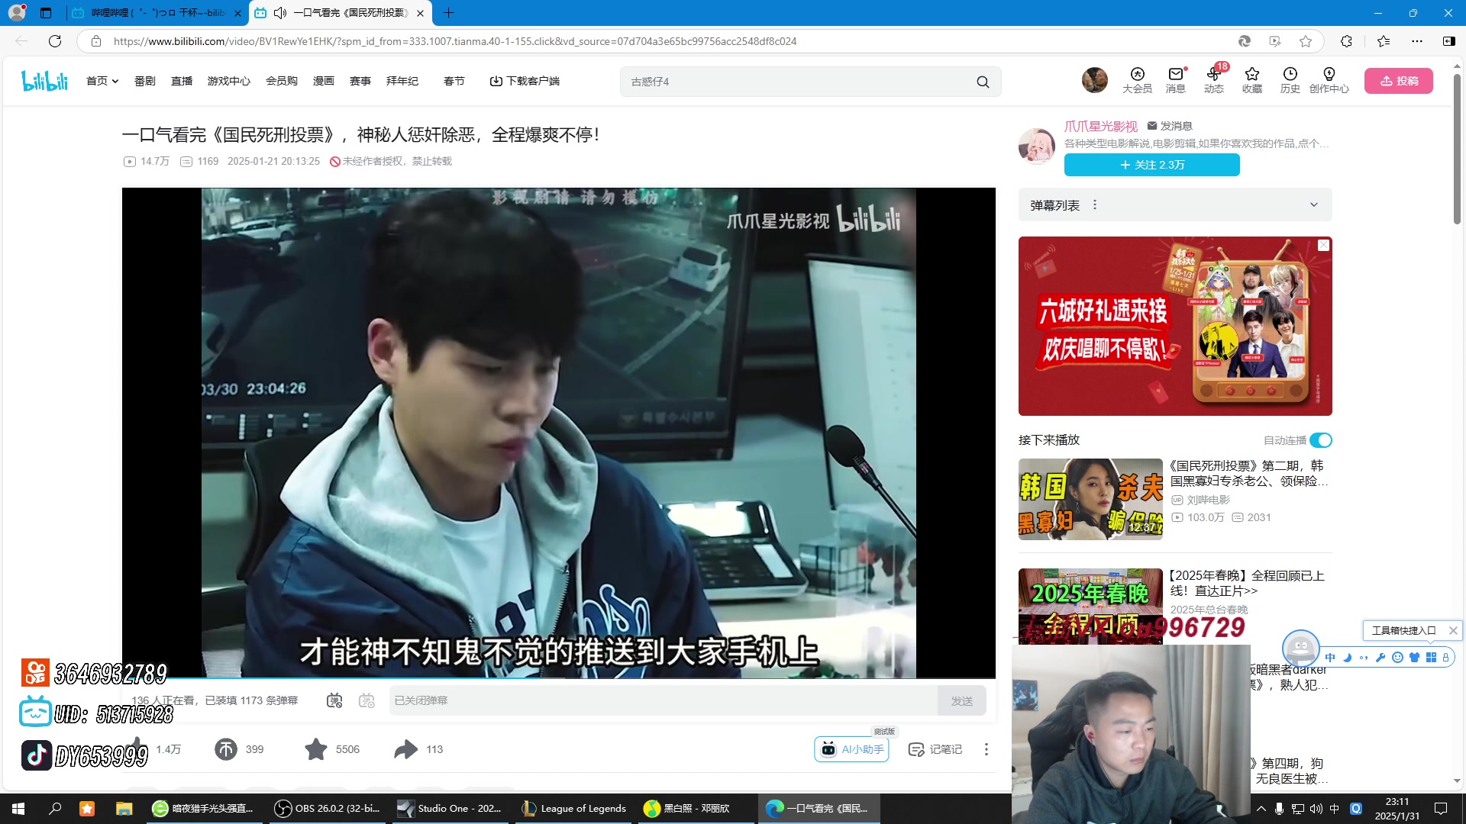Screen dimensions: 1466x824
Task: Open the 创作中心 lightbulb icon
Action: click(1329, 80)
